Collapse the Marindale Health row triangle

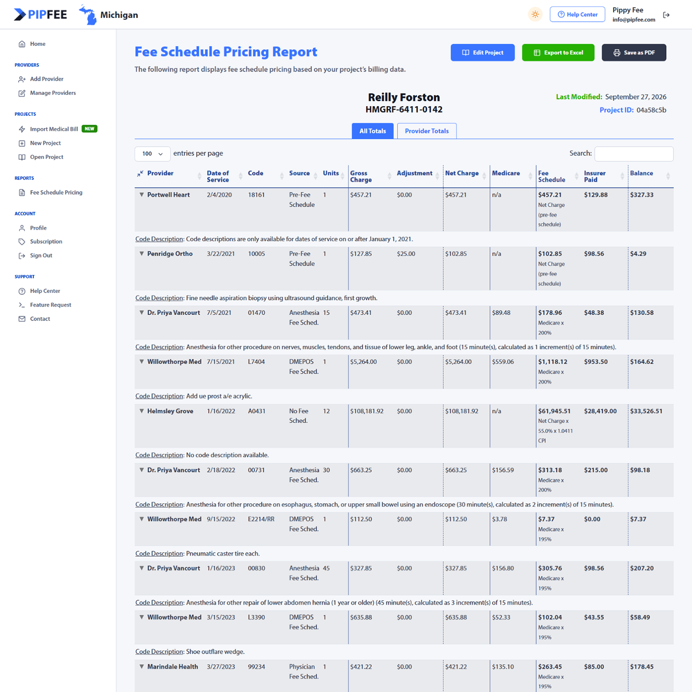click(x=142, y=667)
